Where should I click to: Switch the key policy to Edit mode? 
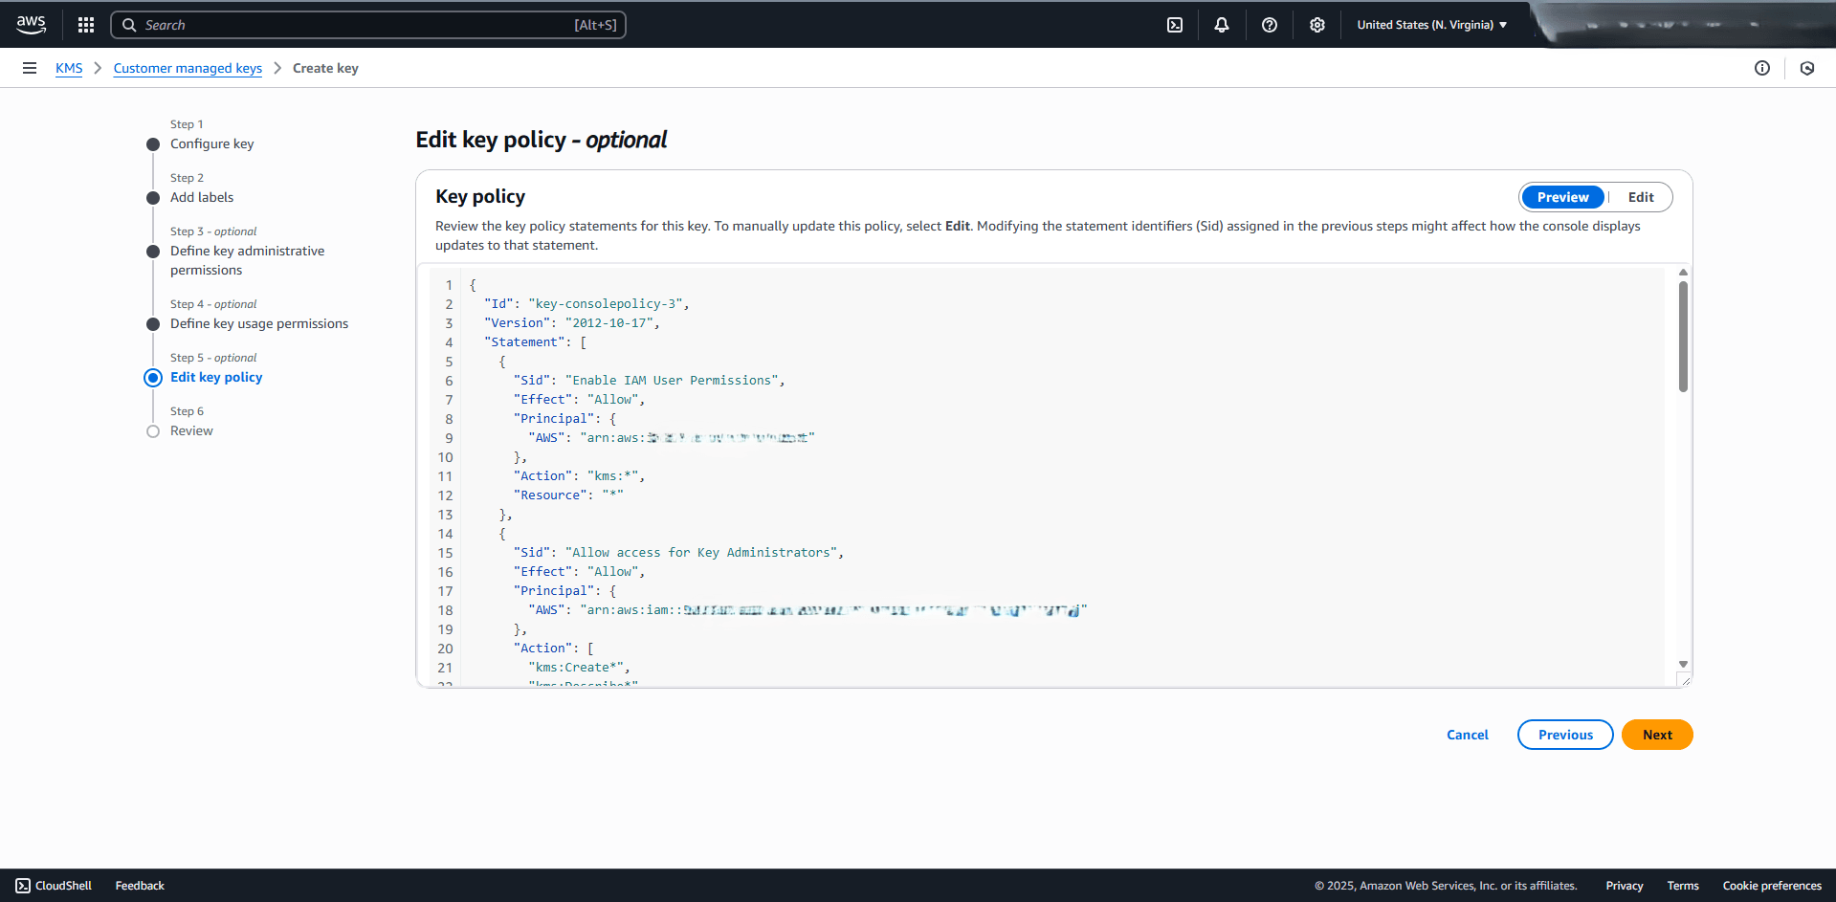click(x=1640, y=196)
